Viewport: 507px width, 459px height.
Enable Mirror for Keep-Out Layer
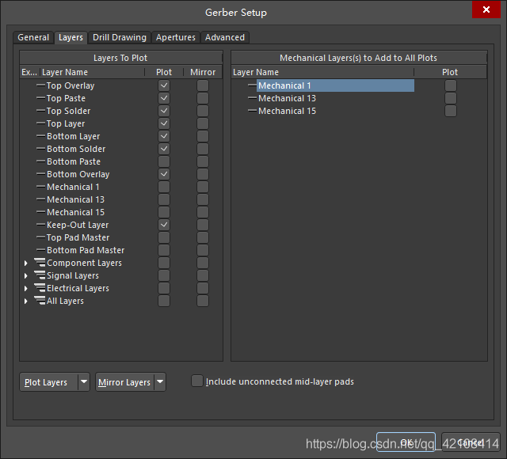click(x=203, y=225)
